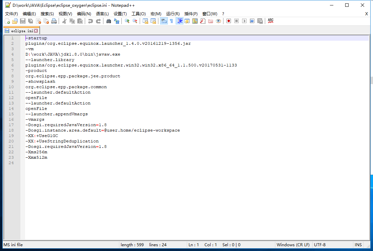The image size is (373, 251).
Task: Open the 宏(M) menu
Action: point(156,14)
